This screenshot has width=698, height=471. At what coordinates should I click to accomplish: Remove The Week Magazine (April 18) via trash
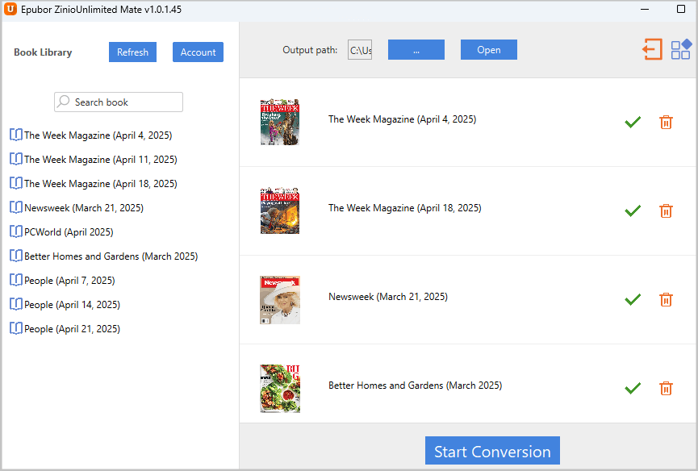point(666,210)
